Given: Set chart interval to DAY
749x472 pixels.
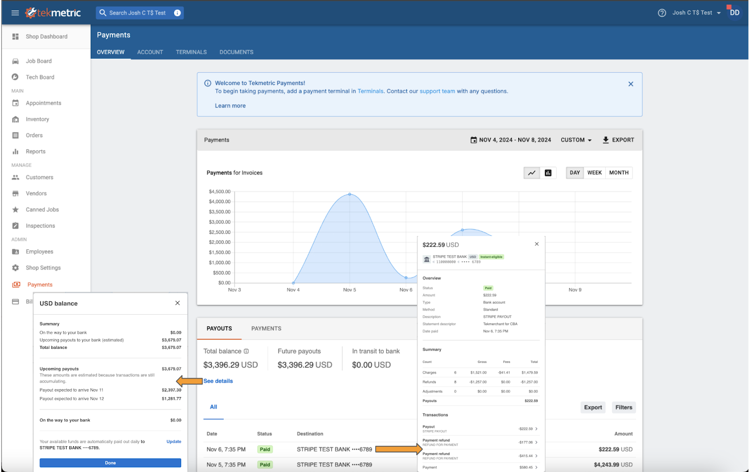Looking at the screenshot, I should coord(575,173).
